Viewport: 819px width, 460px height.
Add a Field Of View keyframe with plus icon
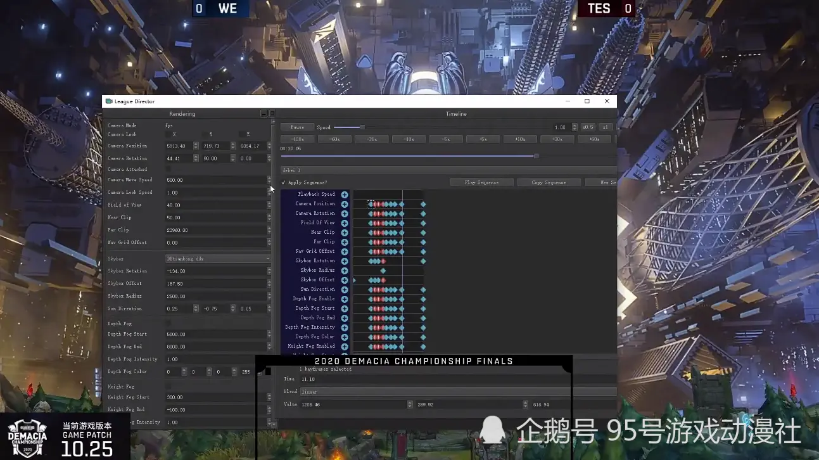[x=345, y=223]
